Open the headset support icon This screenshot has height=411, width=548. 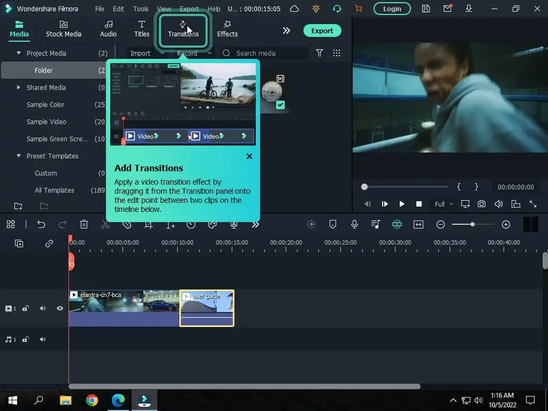337,9
